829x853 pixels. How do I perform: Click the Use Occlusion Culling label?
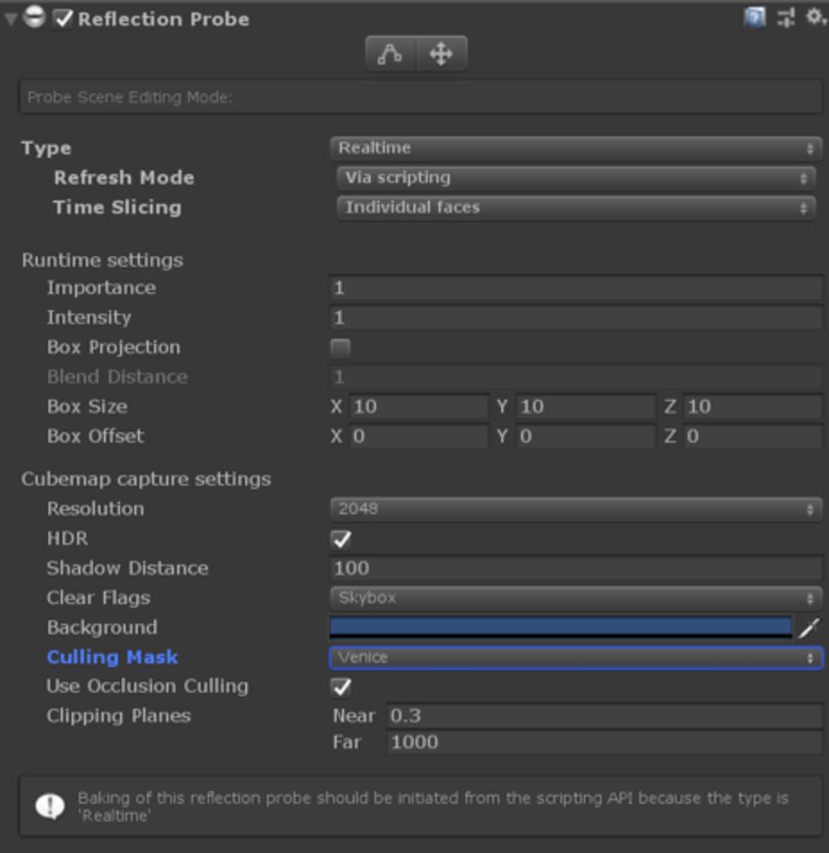(147, 686)
